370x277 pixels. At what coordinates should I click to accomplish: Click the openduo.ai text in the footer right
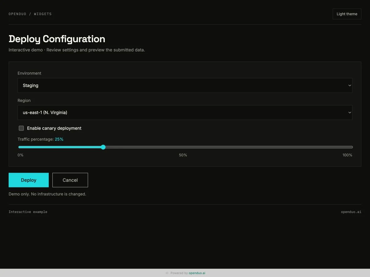coord(351,212)
